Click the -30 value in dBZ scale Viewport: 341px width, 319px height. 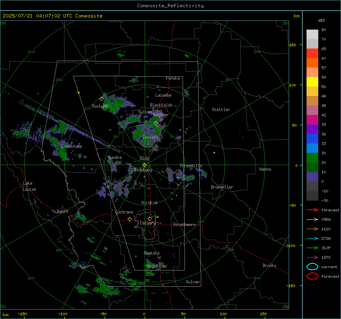(325, 200)
